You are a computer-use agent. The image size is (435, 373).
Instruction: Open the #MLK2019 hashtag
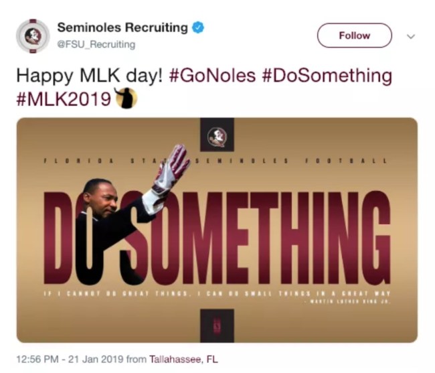click(63, 98)
